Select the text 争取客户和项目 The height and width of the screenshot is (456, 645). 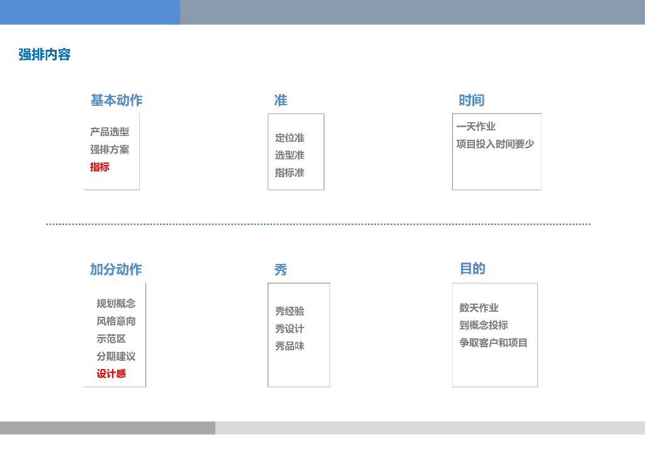point(493,343)
